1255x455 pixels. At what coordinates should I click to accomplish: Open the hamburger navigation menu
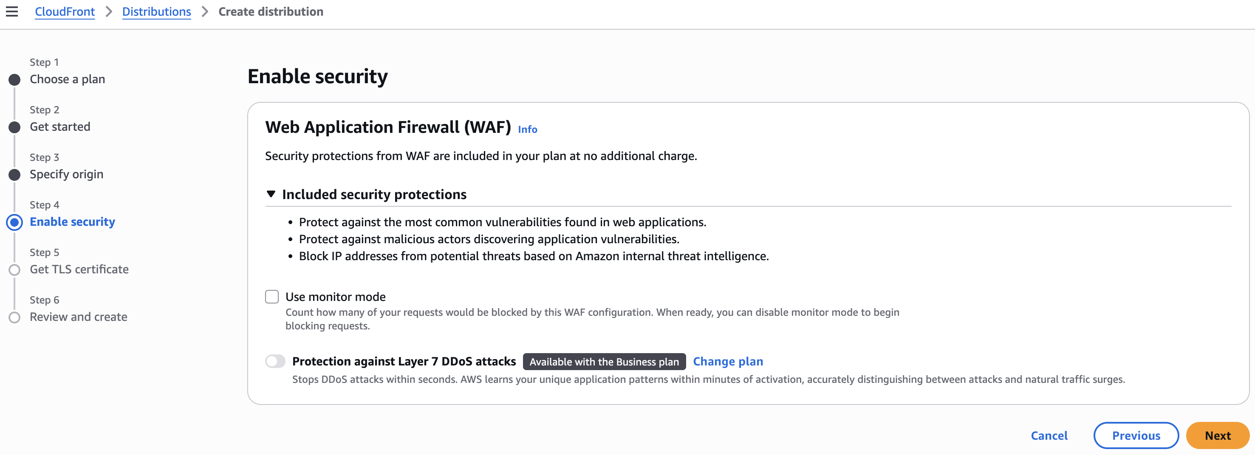click(12, 12)
